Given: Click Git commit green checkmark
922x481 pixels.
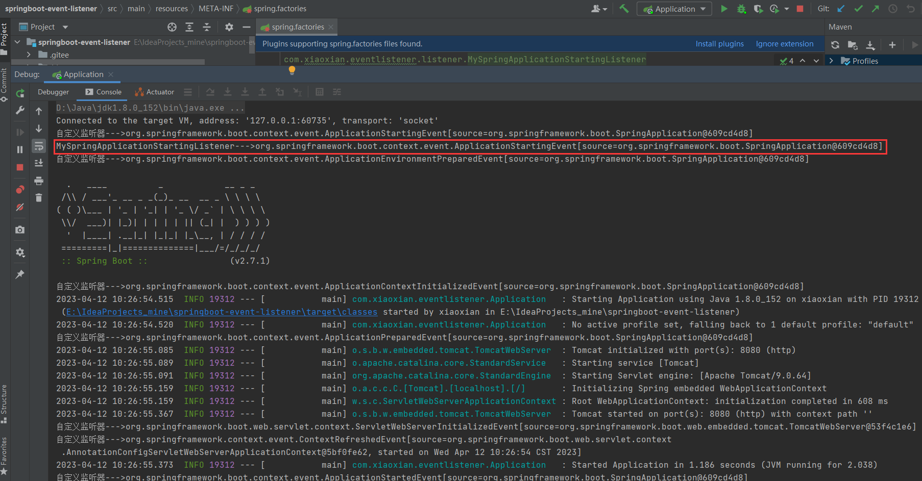Looking at the screenshot, I should click(x=859, y=9).
